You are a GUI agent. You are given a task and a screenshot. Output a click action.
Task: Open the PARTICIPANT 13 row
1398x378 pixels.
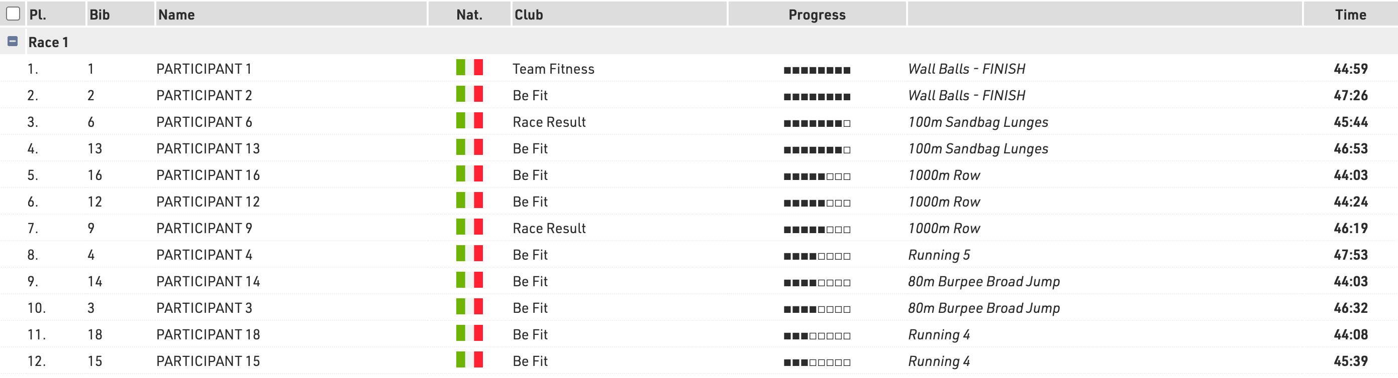click(208, 148)
